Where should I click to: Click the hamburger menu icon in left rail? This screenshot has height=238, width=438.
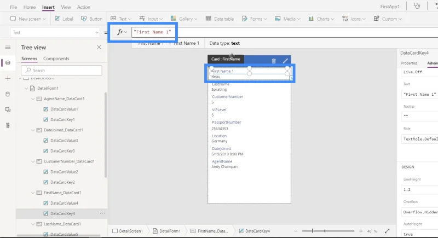[8, 48]
